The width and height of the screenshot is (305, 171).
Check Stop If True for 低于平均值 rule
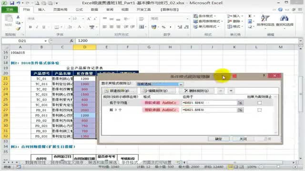(259, 103)
